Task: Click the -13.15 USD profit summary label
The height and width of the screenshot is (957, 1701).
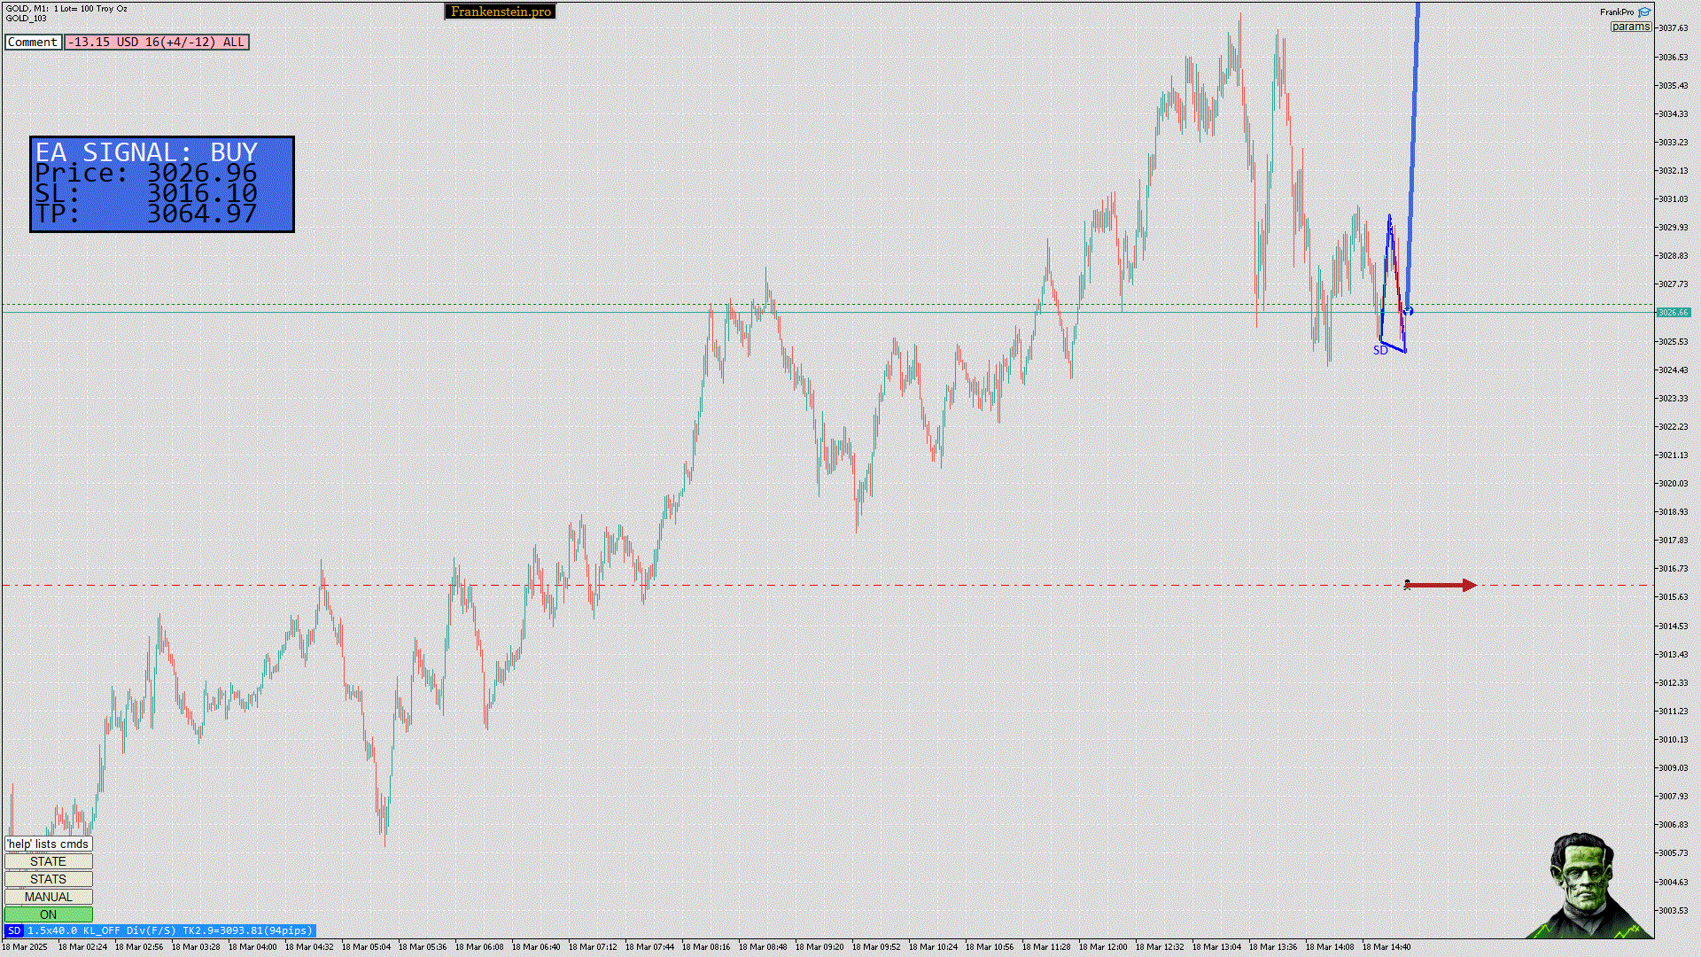Action: (156, 42)
